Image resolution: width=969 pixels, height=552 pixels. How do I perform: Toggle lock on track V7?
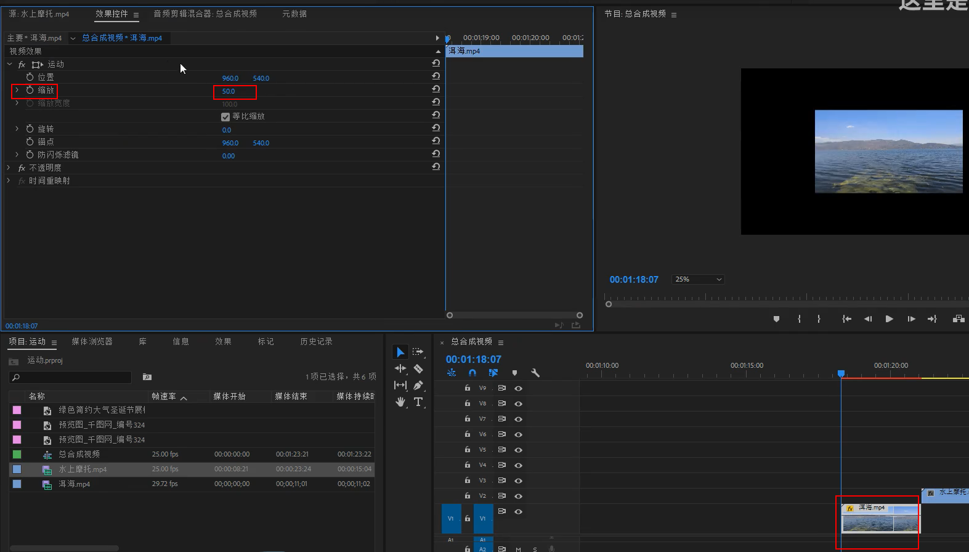click(x=467, y=419)
